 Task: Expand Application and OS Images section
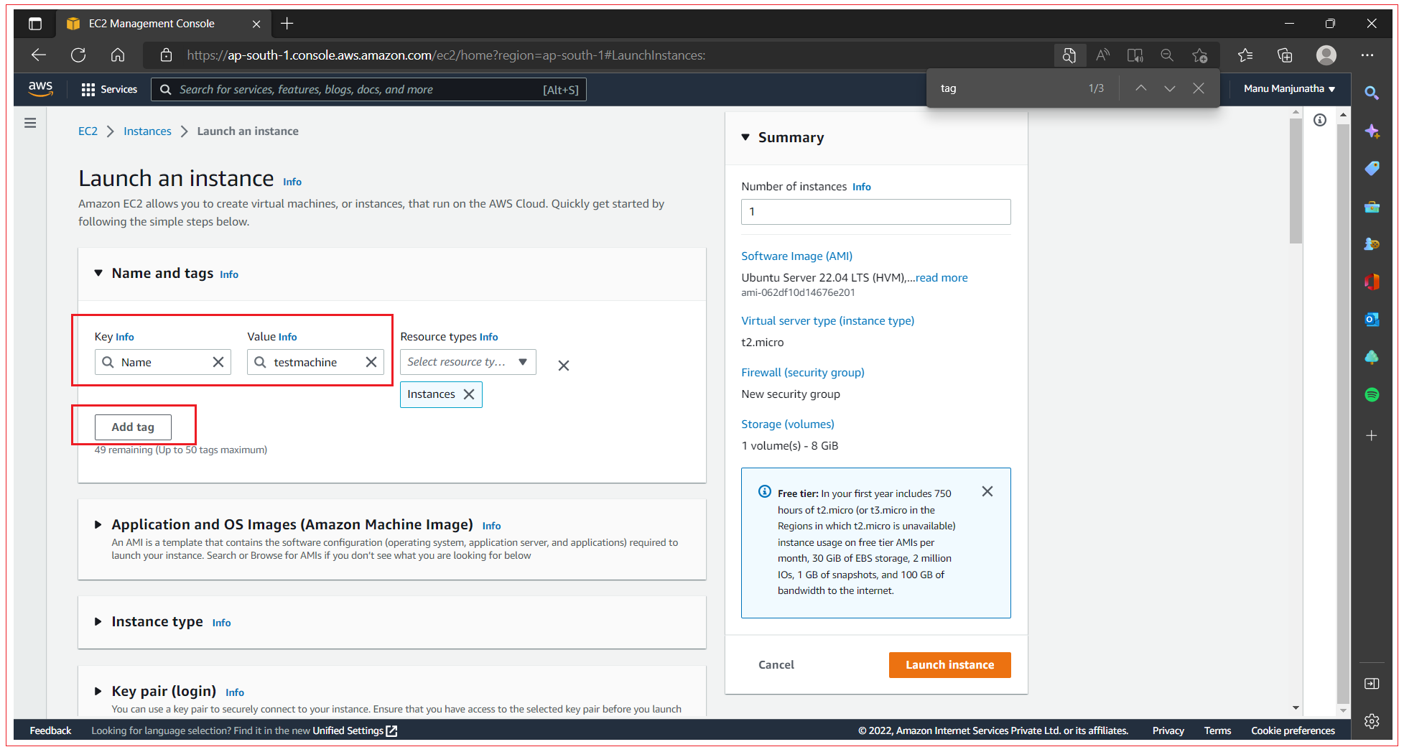point(98,525)
